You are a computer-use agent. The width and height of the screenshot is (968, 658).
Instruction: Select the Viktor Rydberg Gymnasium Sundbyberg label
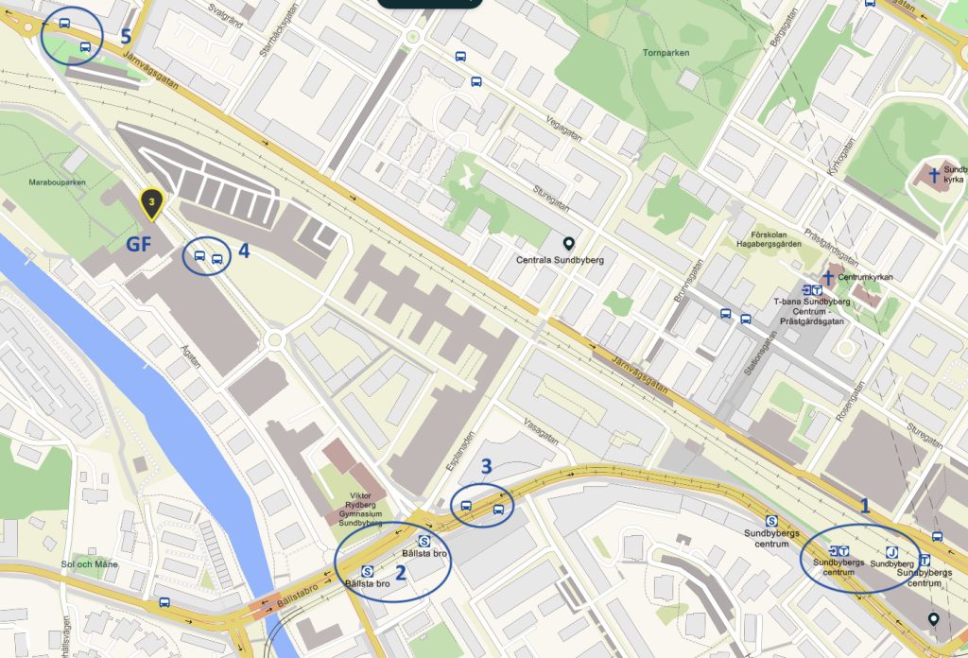pyautogui.click(x=360, y=510)
